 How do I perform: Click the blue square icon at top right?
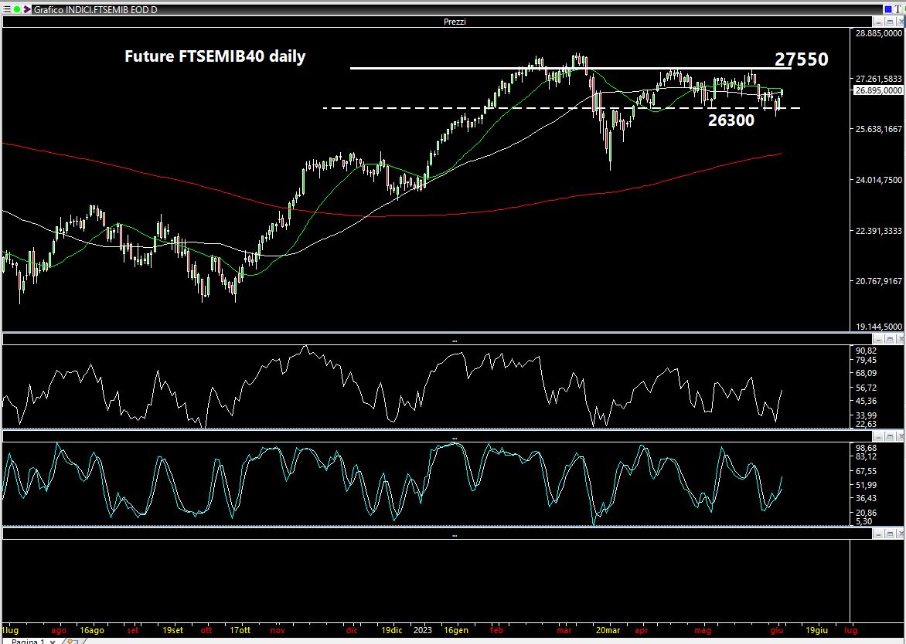tap(888, 9)
